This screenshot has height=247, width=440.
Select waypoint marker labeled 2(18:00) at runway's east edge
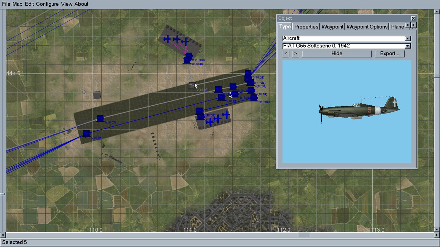point(254,98)
